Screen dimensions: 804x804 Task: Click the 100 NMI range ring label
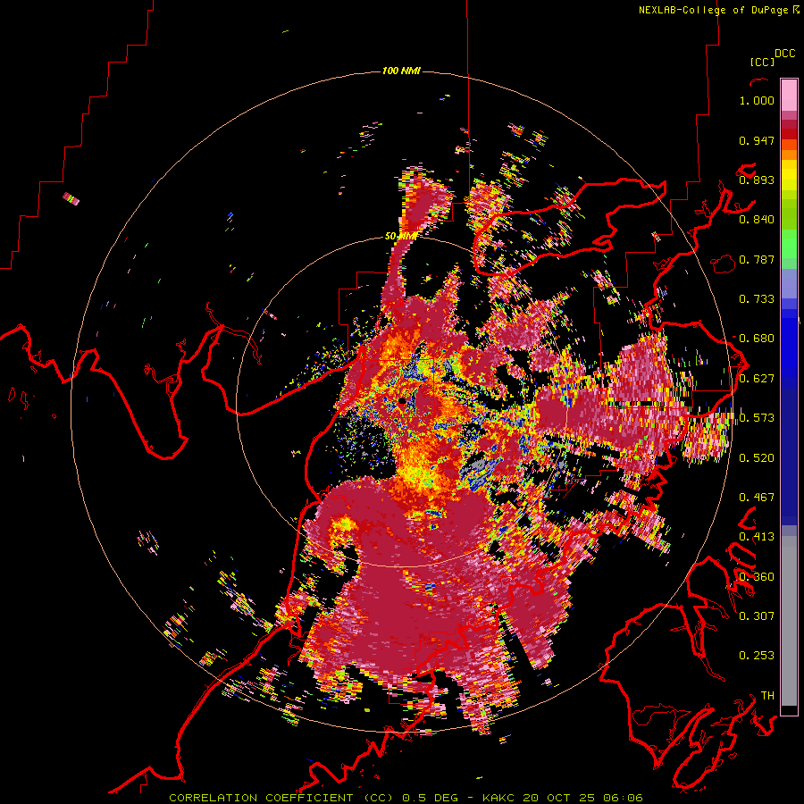(401, 71)
